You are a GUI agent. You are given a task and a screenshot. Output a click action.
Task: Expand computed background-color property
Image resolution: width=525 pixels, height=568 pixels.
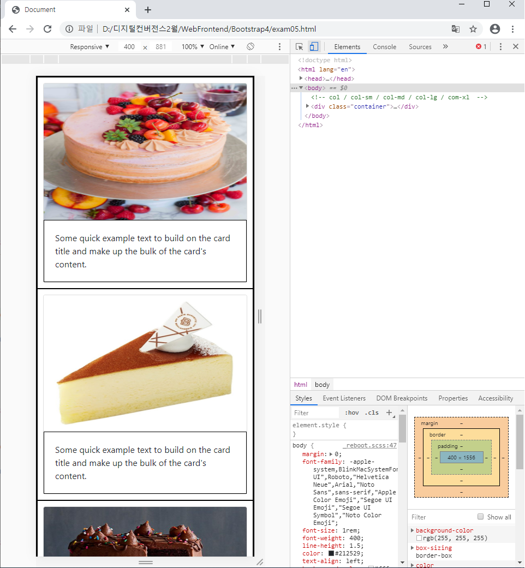pyautogui.click(x=413, y=530)
